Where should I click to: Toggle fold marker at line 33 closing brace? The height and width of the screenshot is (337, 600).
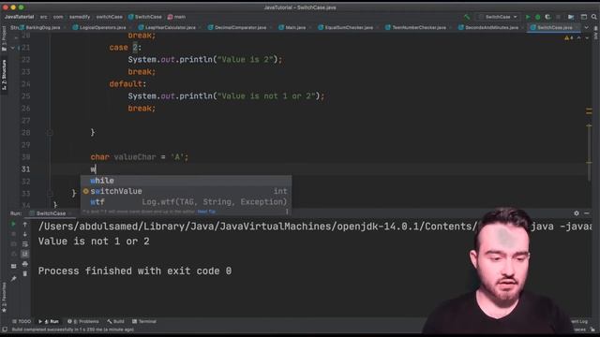pyautogui.click(x=50, y=194)
